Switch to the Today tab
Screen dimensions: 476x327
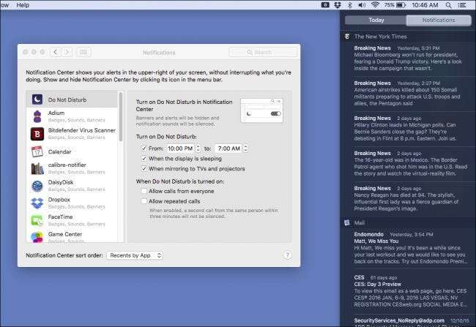(376, 20)
